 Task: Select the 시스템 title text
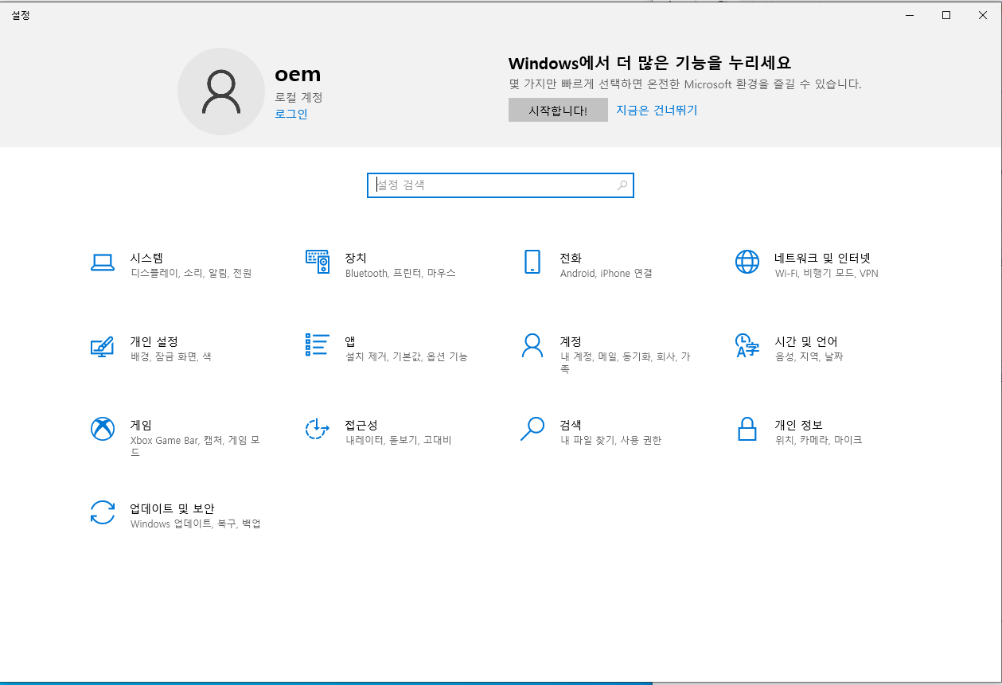click(146, 258)
